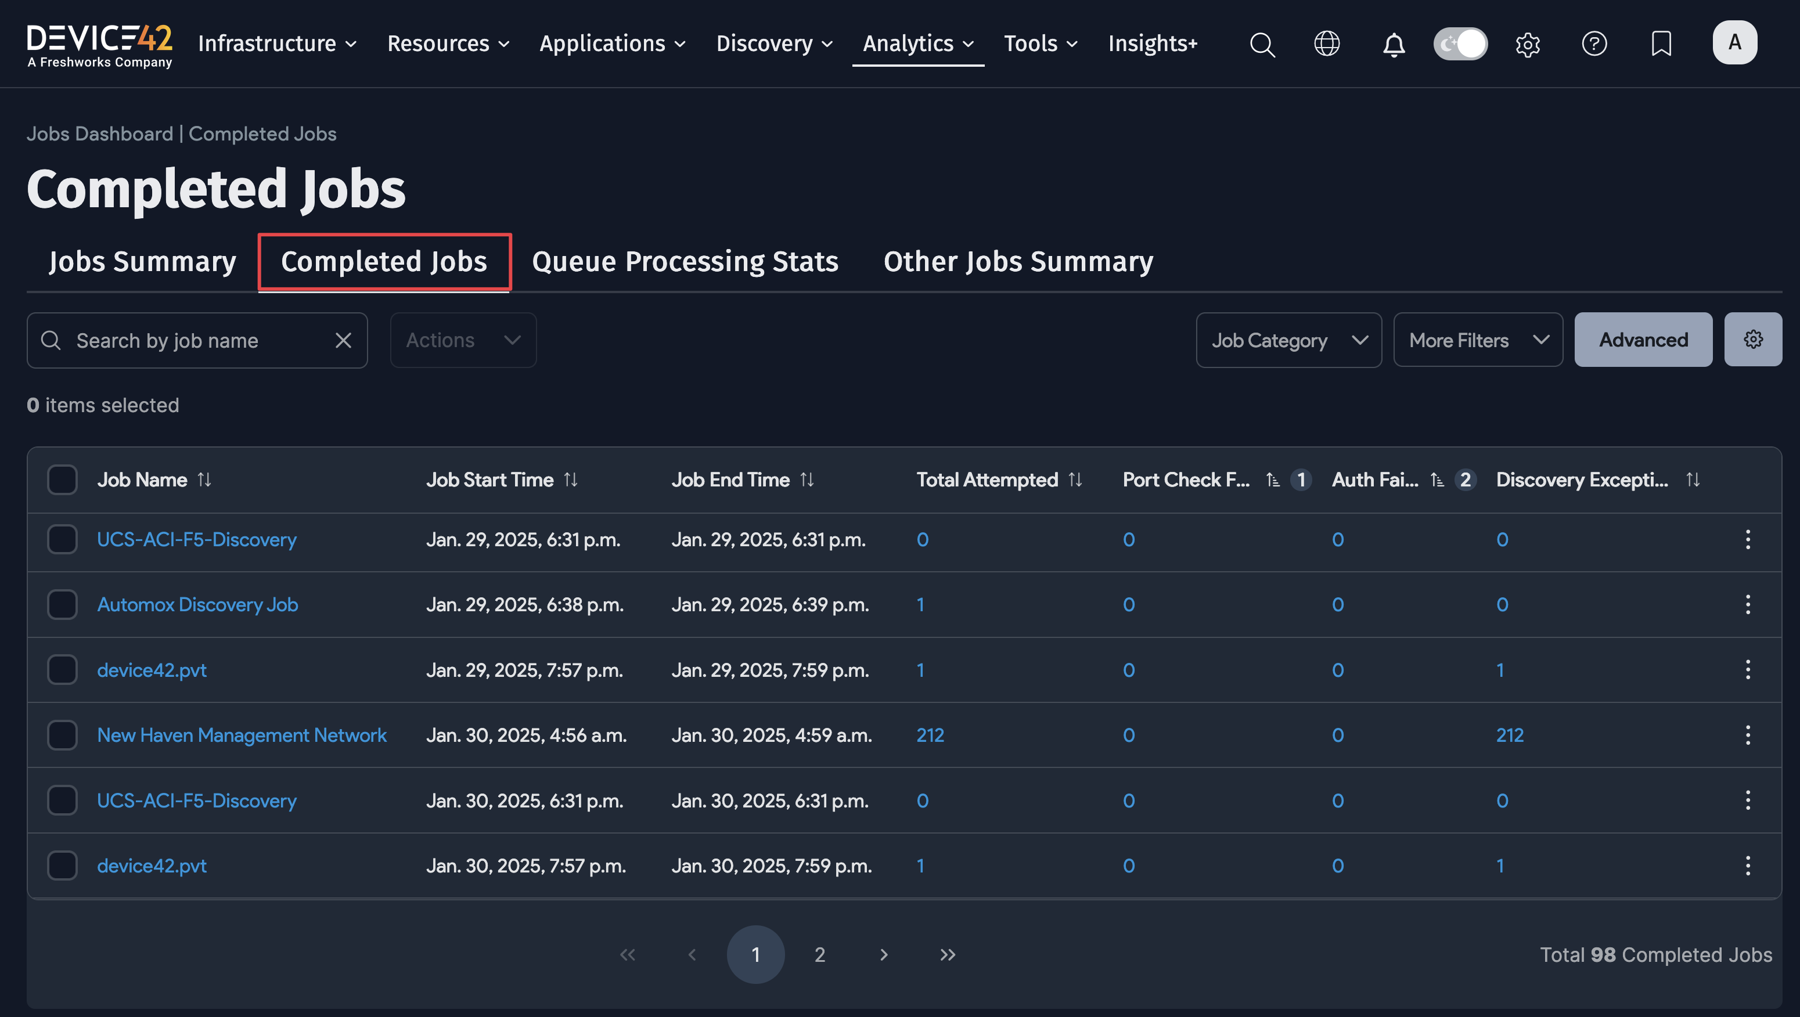Expand the More Filters dropdown
This screenshot has width=1800, height=1017.
pos(1478,340)
